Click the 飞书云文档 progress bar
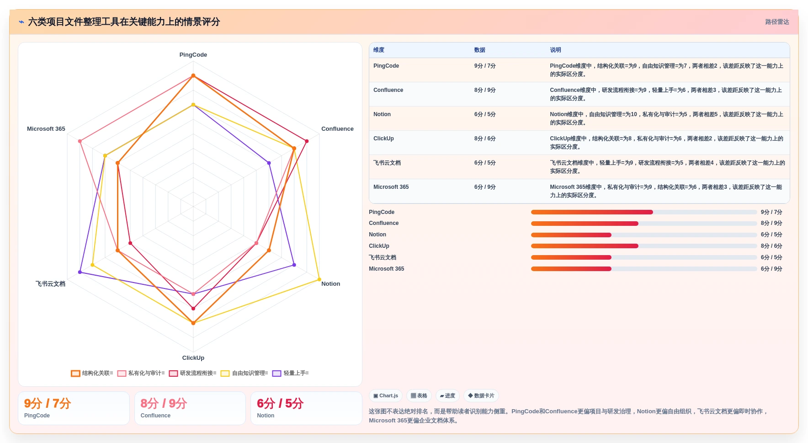Screen dimensions: 808x443 click(644, 257)
